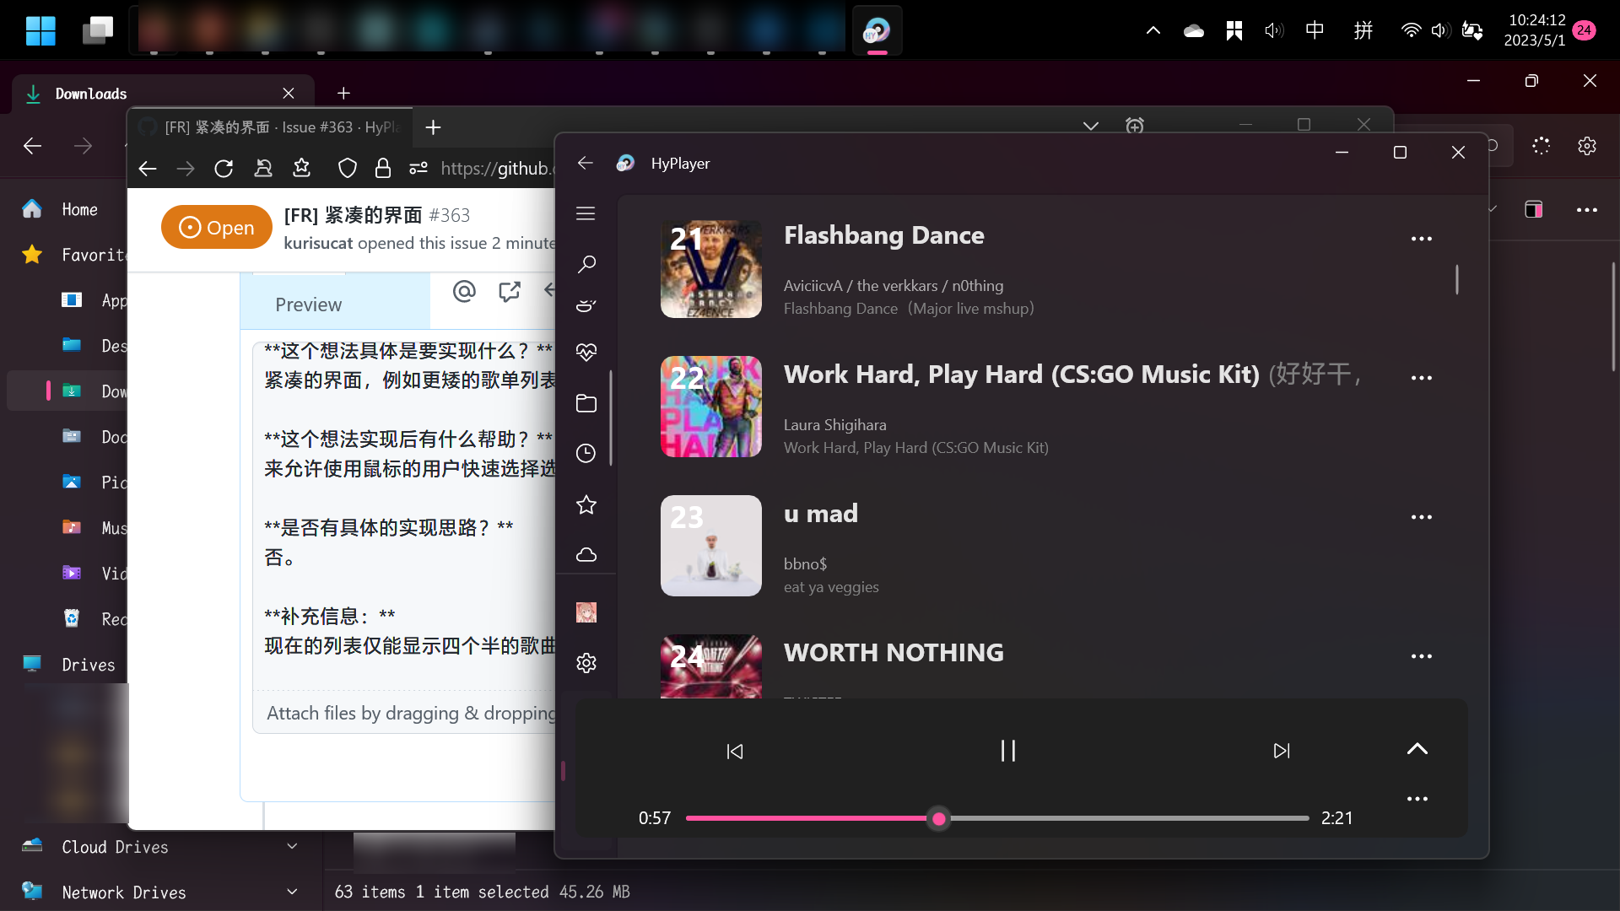Image resolution: width=1620 pixels, height=911 pixels.
Task: Expand the Cloud Drives section in File Explorer
Action: click(x=292, y=846)
